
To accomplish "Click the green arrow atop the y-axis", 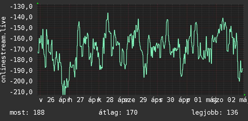I will click(x=38, y=3).
